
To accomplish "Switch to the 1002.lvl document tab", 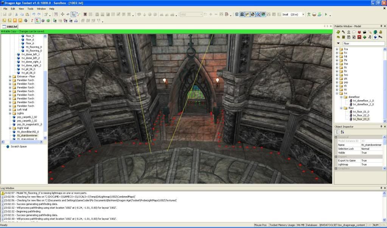I will 12,27.
